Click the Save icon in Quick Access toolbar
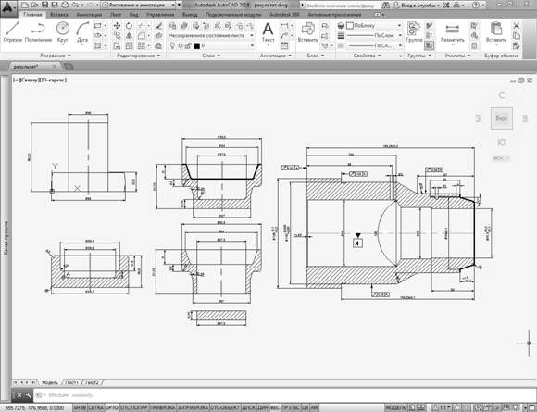Image resolution: width=537 pixels, height=412 pixels. [x=44, y=6]
